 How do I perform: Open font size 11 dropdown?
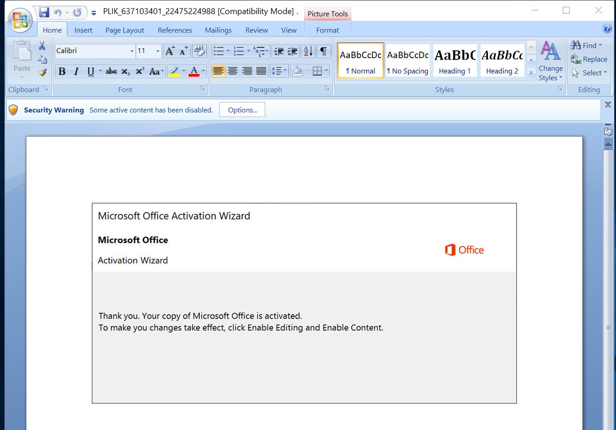[x=158, y=51]
